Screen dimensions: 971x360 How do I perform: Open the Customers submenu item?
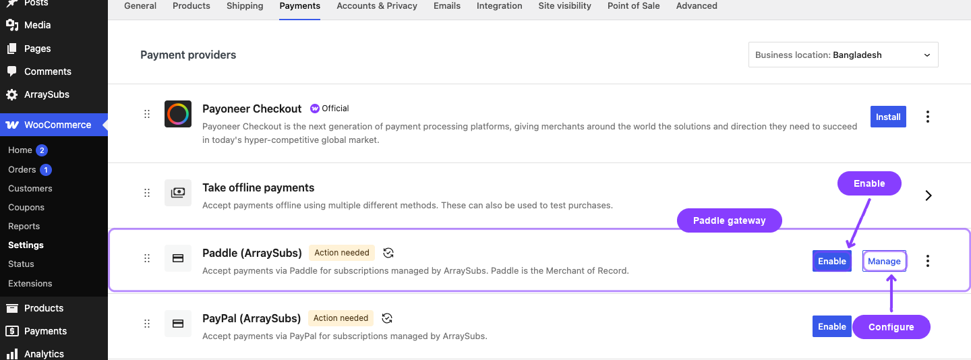30,189
